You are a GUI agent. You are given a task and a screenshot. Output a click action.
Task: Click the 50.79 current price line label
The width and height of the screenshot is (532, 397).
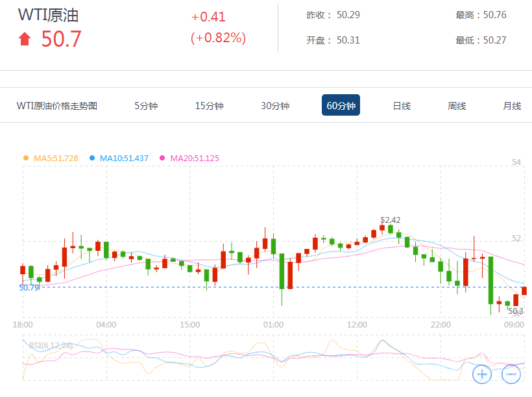point(29,287)
